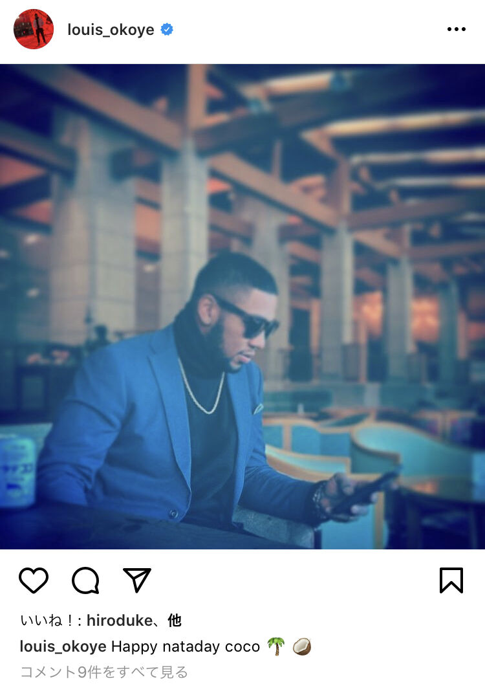
Task: Open the three-dot more options menu
Action: pyautogui.click(x=457, y=29)
